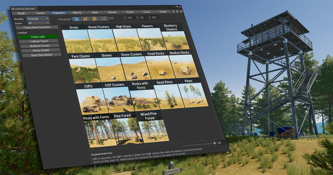This screenshot has width=333, height=175.
Task: Click the thumbnail size value field 128
Action: (x=221, y=142)
